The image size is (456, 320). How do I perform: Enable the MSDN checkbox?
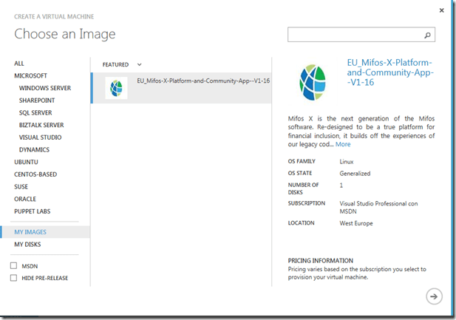(14, 265)
